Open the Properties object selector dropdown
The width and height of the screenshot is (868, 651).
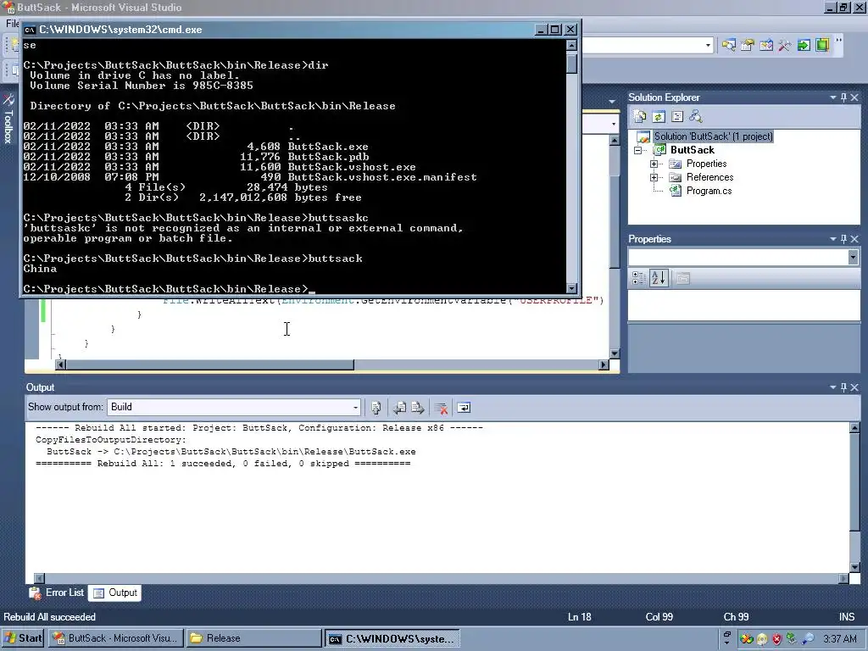[853, 258]
